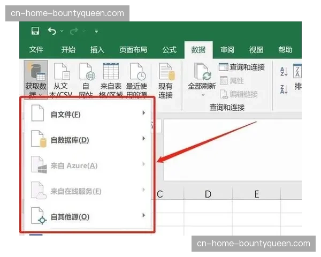Viewport: 321px width, 257px height.
Task: Select column E header
Action: point(256,194)
